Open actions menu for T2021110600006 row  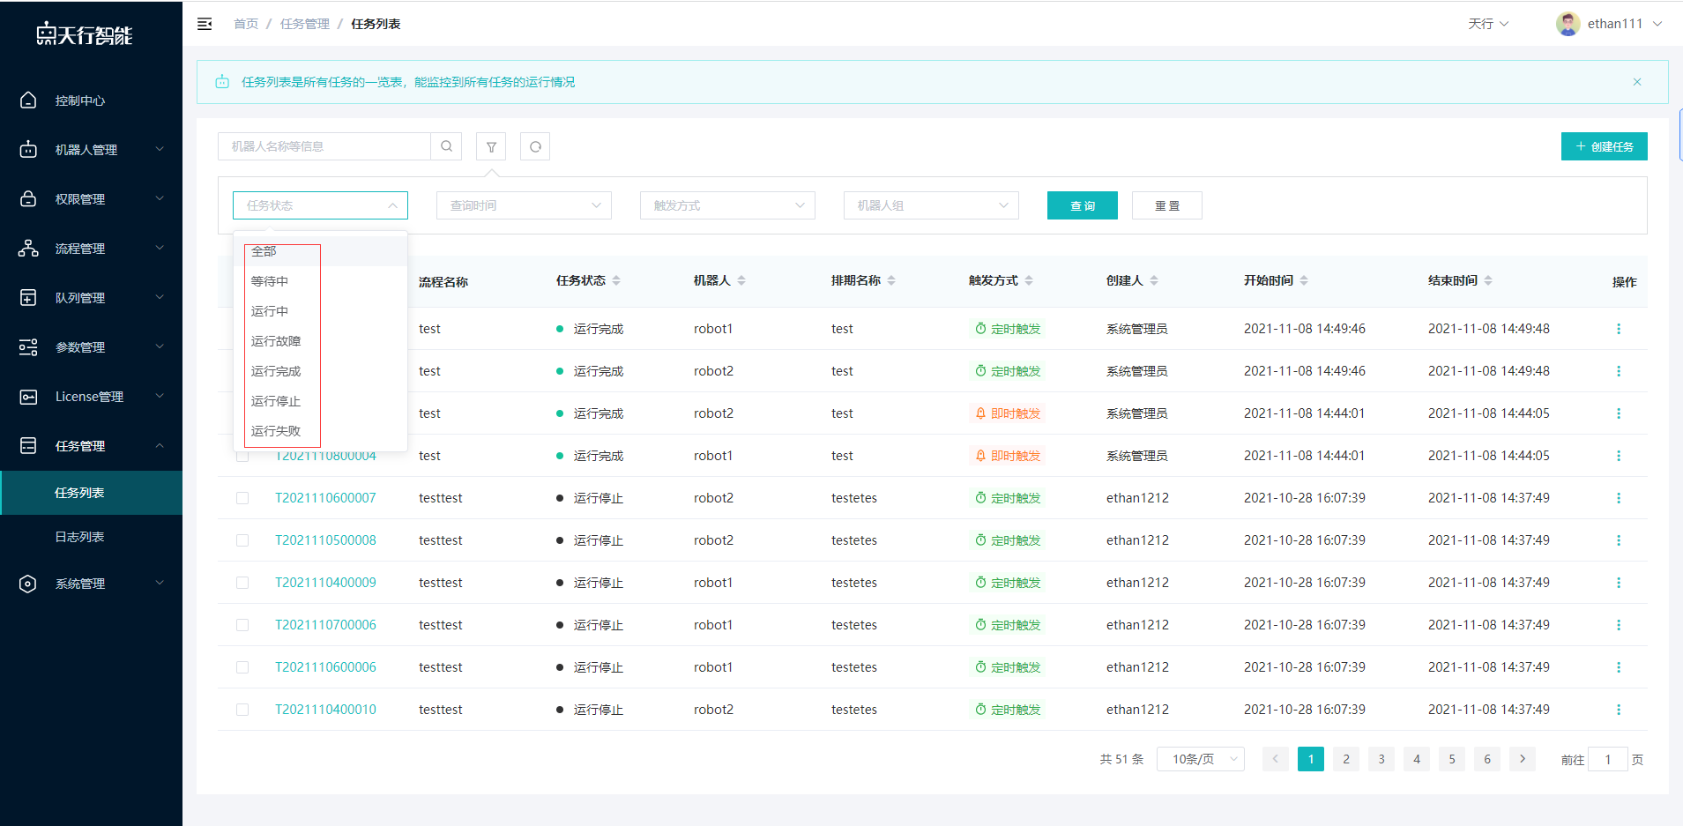pos(1619,667)
